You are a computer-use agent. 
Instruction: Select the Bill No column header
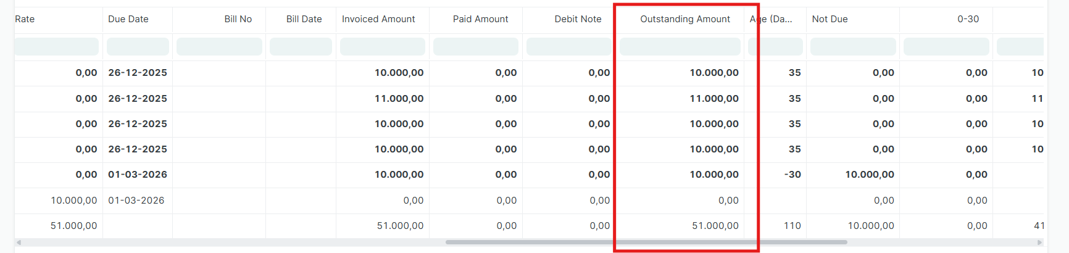pyautogui.click(x=238, y=19)
